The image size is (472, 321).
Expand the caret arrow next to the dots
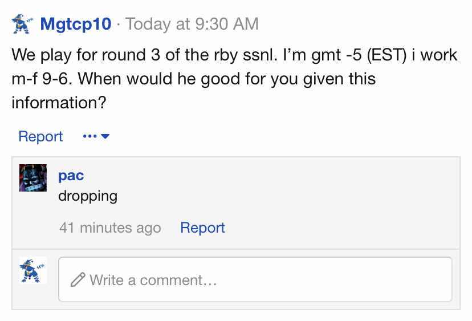tap(105, 136)
